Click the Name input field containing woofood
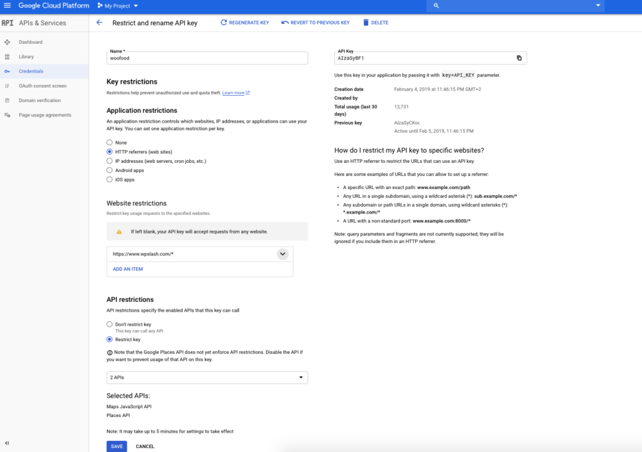This screenshot has width=642, height=452. (207, 58)
